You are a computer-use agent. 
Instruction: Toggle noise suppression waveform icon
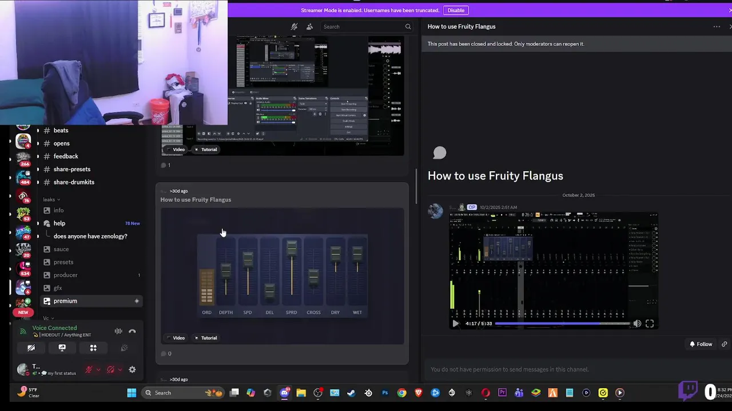pos(118,331)
